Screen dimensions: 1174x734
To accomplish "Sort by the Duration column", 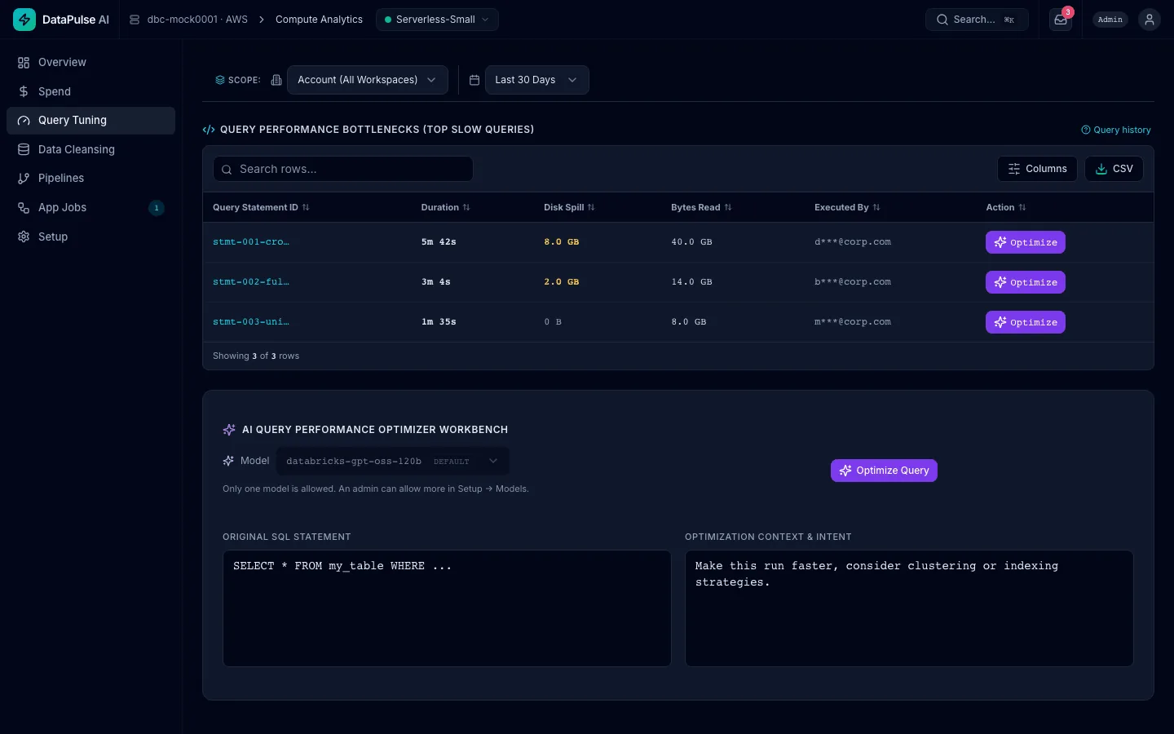I will pyautogui.click(x=445, y=207).
